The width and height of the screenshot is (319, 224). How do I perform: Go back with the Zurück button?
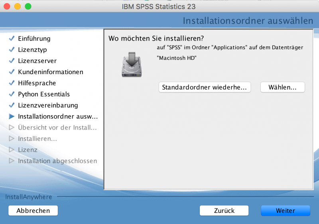click(224, 210)
